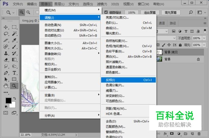The width and height of the screenshot is (209, 138).
Task: Open the layer styles fx button
Action: 165,133
